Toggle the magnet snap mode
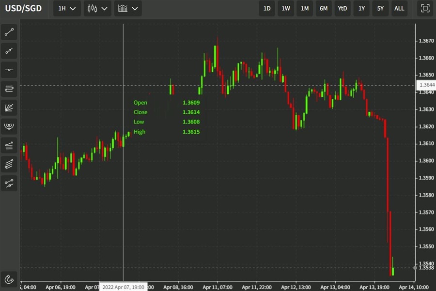 click(x=9, y=279)
